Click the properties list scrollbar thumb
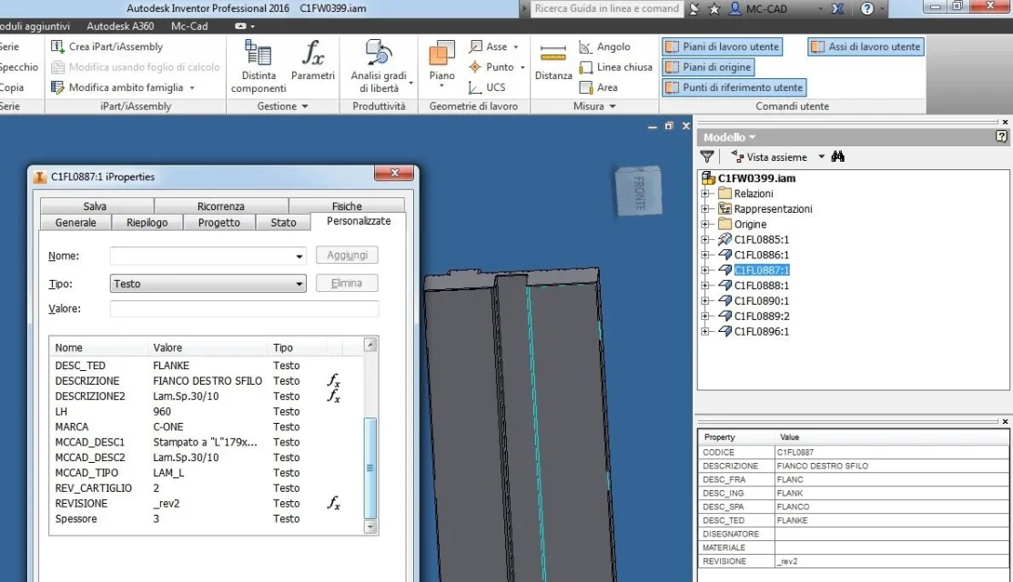Viewport: 1013px width, 582px height. click(370, 467)
